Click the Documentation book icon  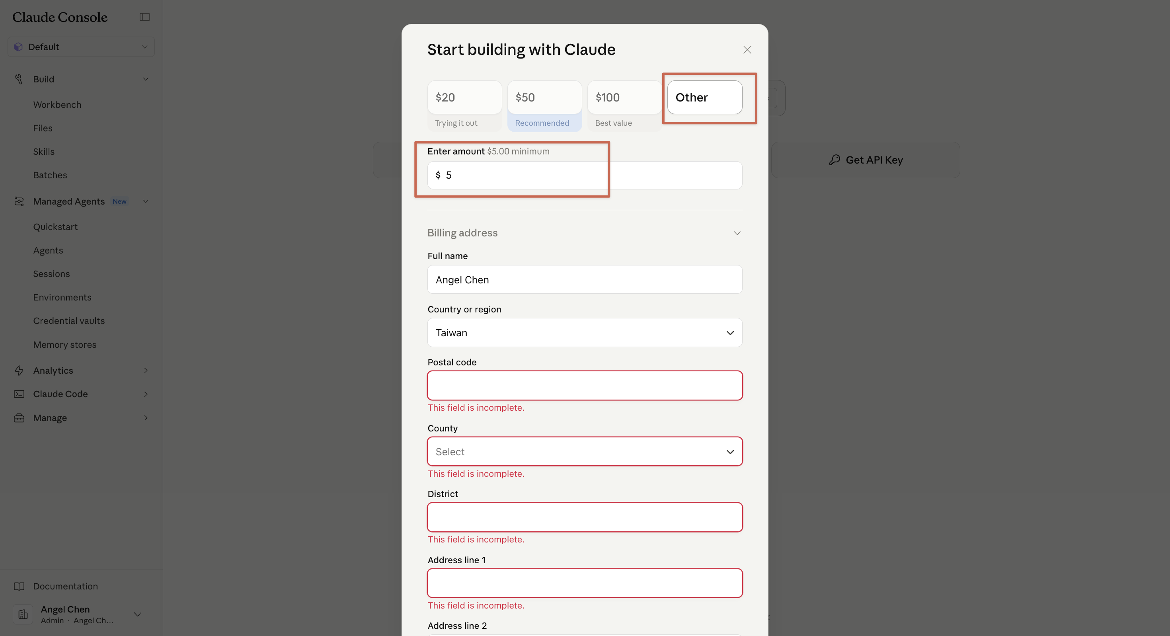click(x=19, y=586)
